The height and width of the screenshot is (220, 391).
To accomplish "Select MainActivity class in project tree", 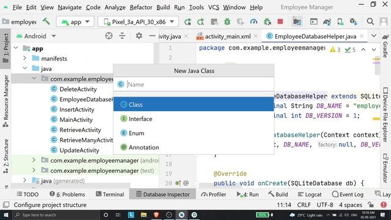I will coord(76,120).
